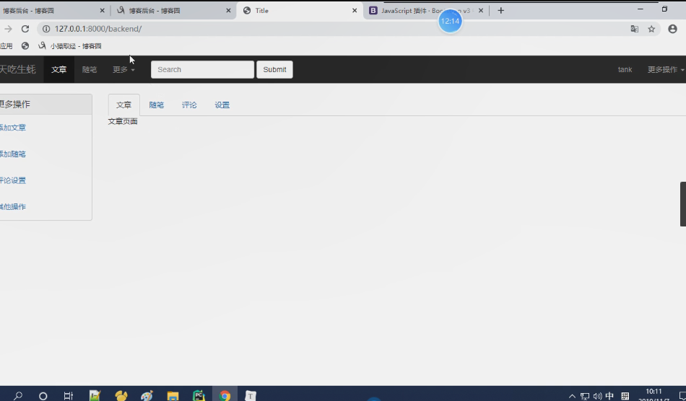The height and width of the screenshot is (401, 686).
Task: Open the Chrome icon in taskbar
Action: [225, 396]
